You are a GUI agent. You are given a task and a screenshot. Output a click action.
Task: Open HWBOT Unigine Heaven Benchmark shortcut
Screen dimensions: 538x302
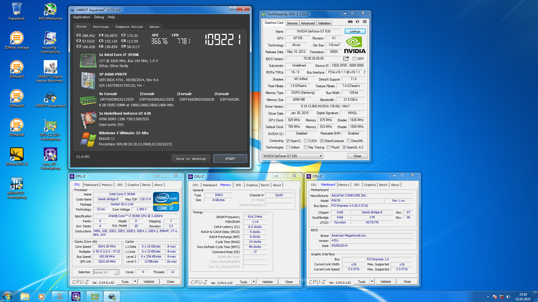[50, 71]
